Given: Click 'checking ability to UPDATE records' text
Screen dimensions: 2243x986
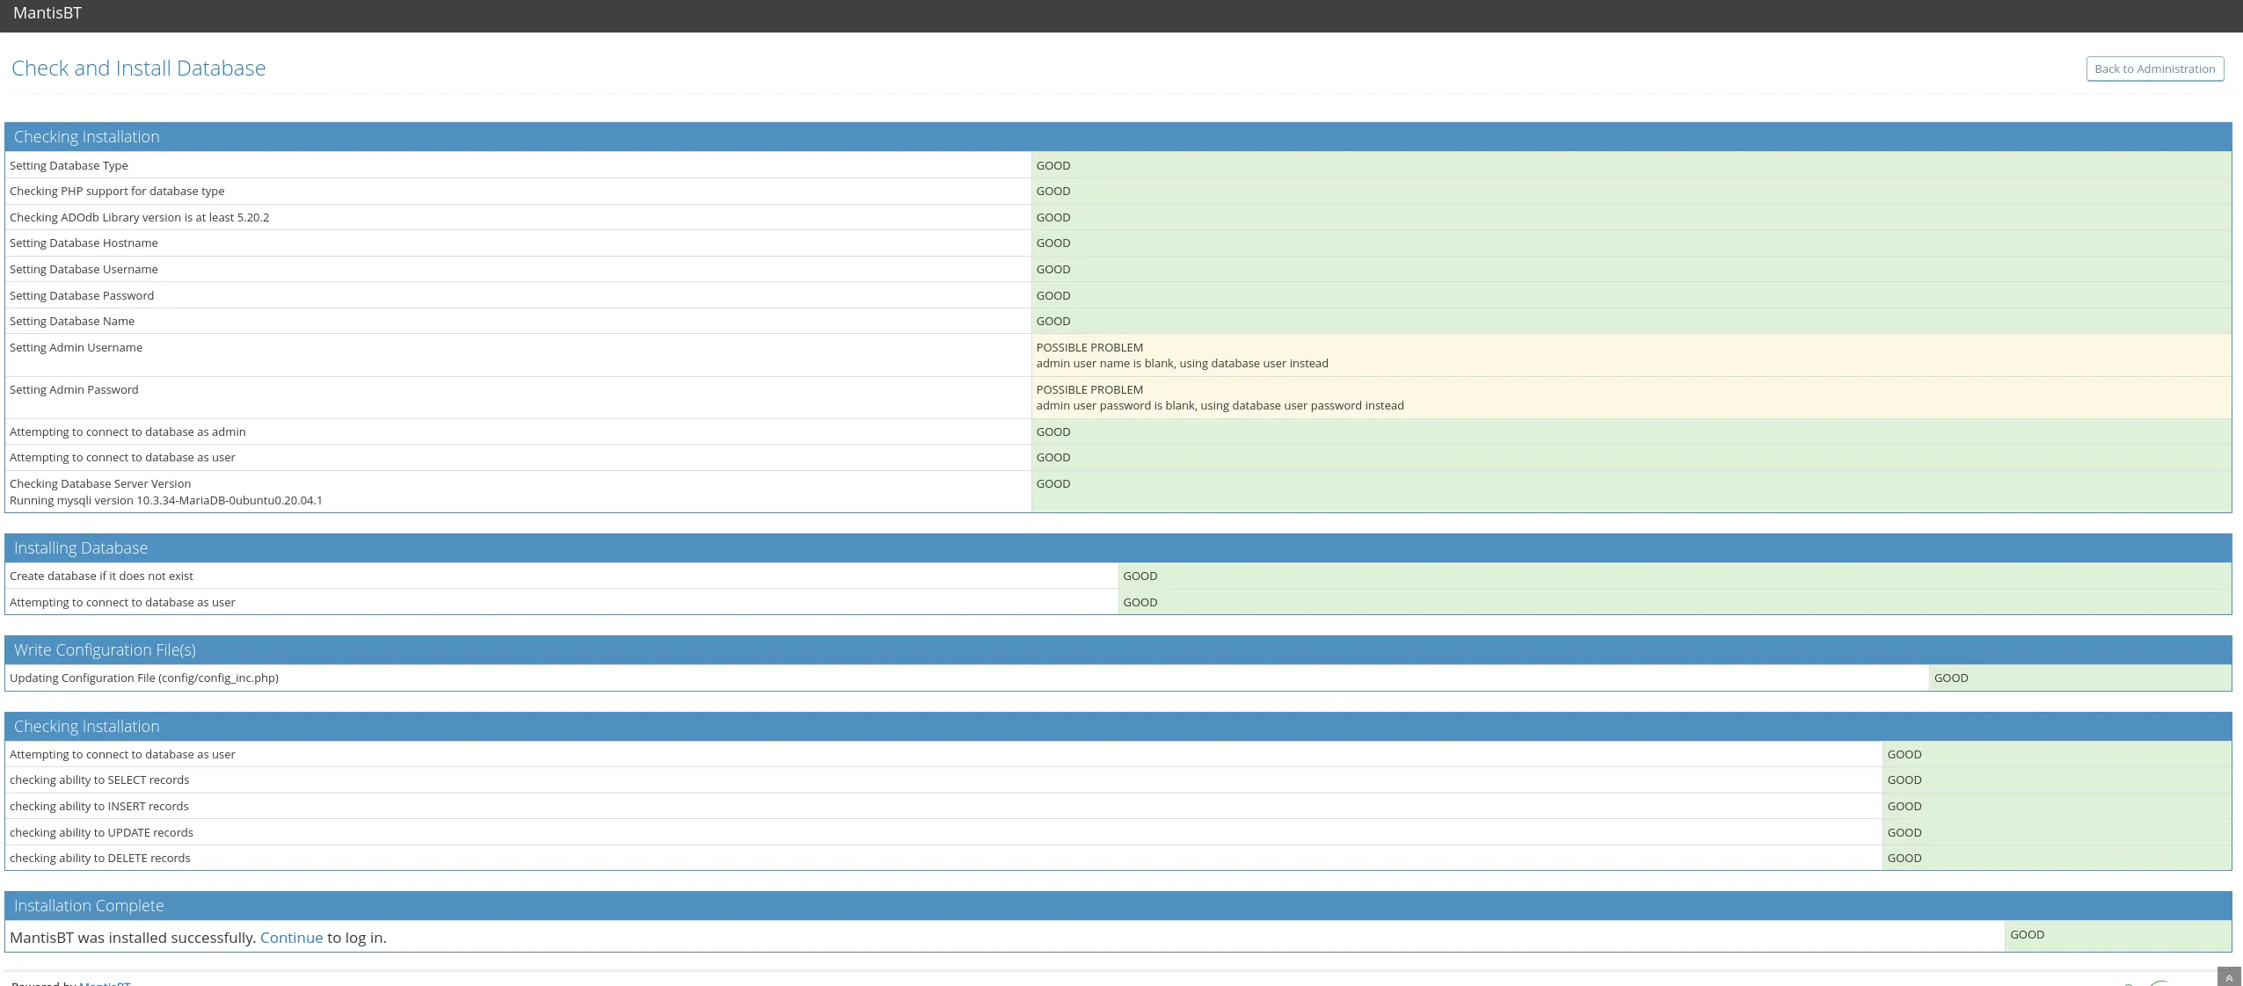Looking at the screenshot, I should (101, 832).
